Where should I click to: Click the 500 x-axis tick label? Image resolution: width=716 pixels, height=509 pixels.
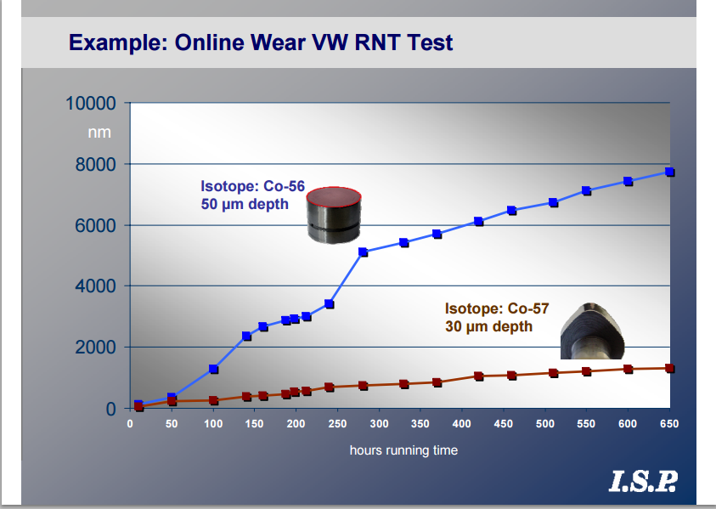click(x=544, y=424)
